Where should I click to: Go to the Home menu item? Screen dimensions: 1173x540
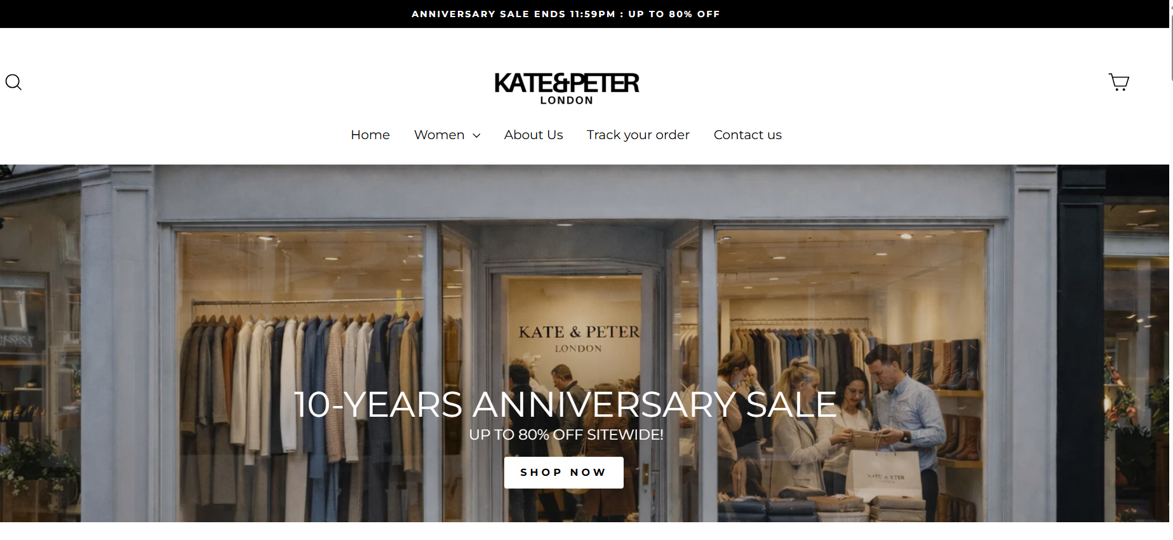click(370, 135)
